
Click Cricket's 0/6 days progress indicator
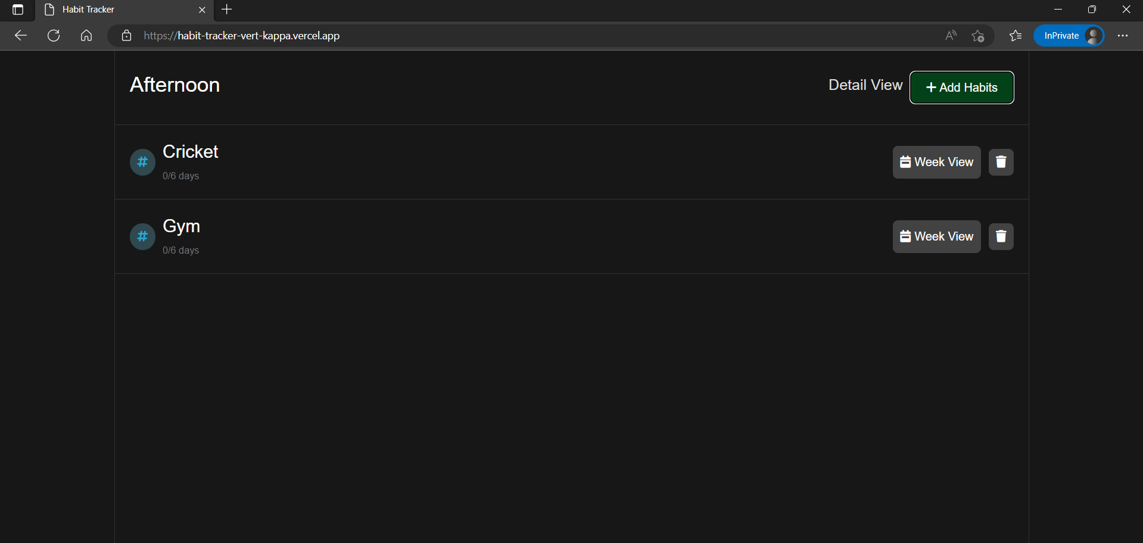[180, 176]
